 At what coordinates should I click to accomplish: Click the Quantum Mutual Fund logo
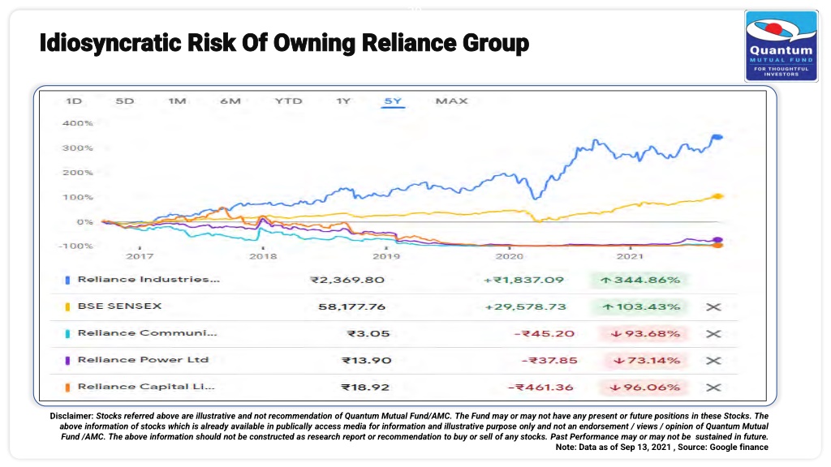point(781,46)
